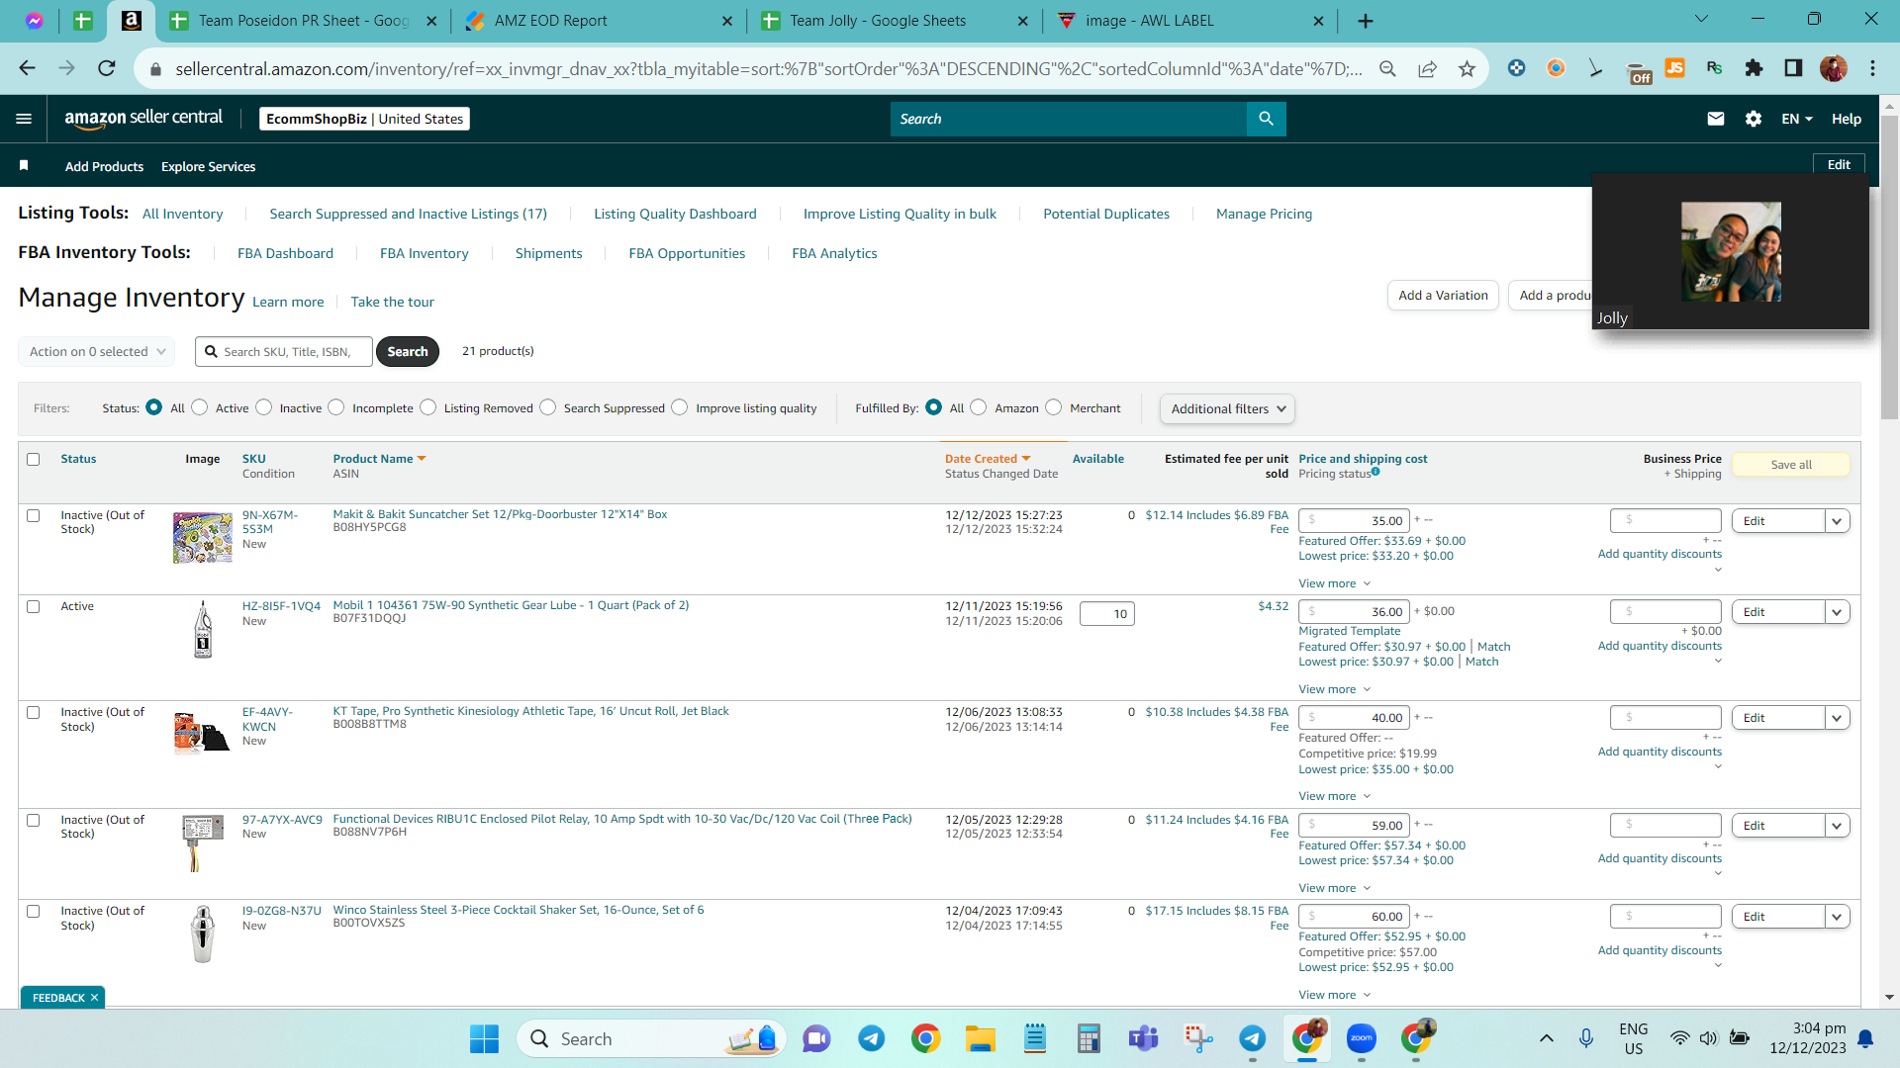This screenshot has height=1068, width=1900.
Task: Open the Chrome three-dot menu
Action: [1872, 68]
